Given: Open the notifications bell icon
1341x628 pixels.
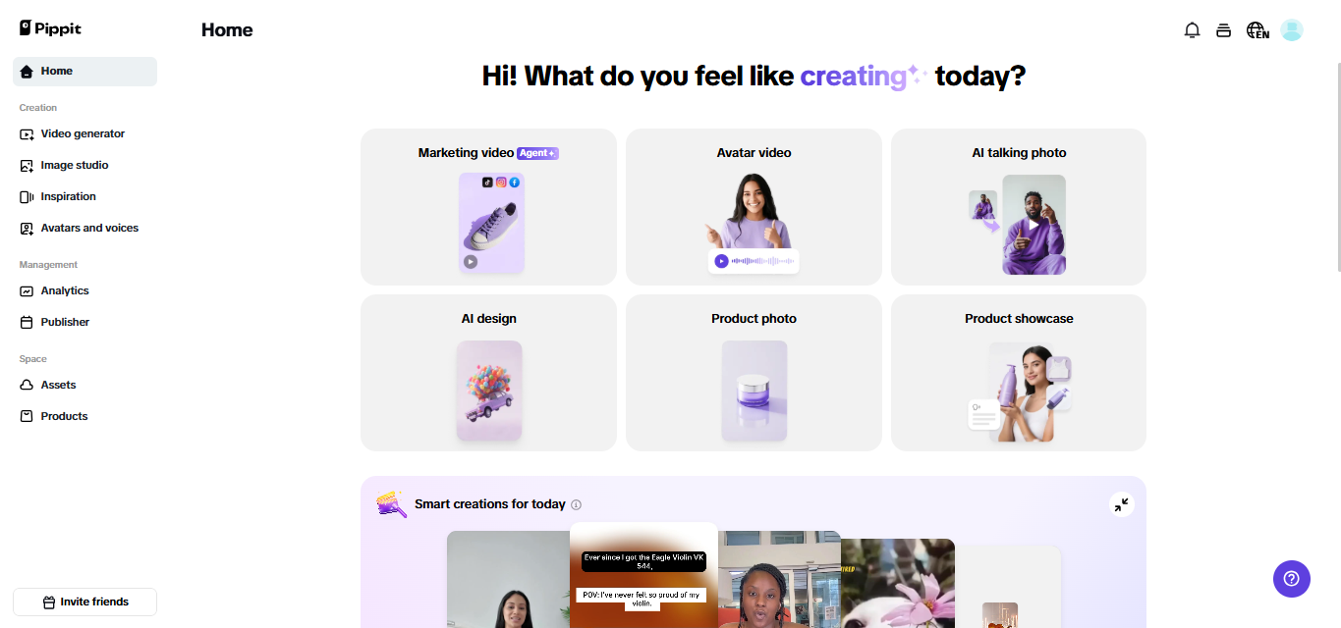Looking at the screenshot, I should (1192, 30).
